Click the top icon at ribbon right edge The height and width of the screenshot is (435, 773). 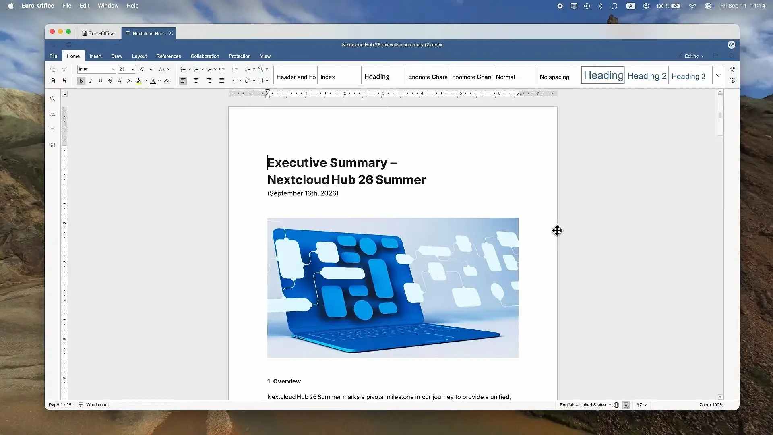coord(732,69)
